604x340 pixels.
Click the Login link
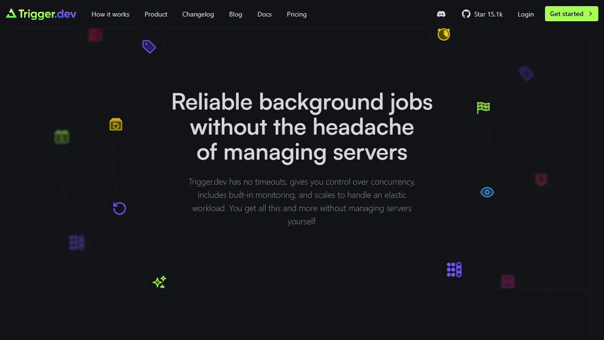click(526, 14)
